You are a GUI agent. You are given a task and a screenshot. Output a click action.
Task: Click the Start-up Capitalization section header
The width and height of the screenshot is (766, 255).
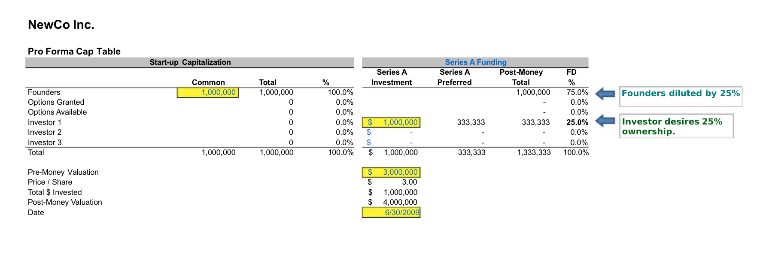(x=190, y=62)
